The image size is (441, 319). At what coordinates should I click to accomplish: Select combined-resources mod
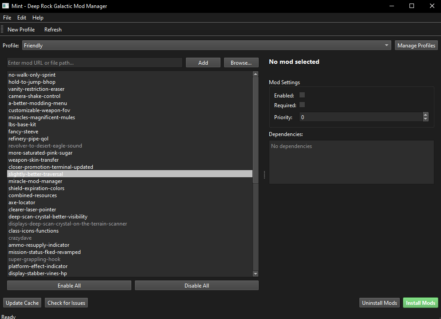pos(130,195)
